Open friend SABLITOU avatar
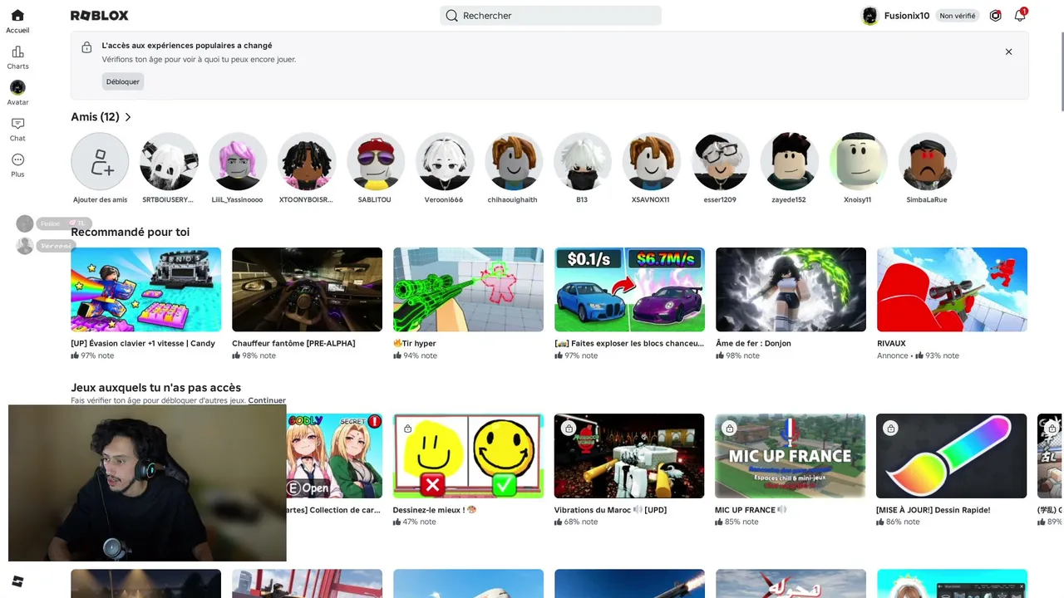This screenshot has height=598, width=1064. (376, 162)
